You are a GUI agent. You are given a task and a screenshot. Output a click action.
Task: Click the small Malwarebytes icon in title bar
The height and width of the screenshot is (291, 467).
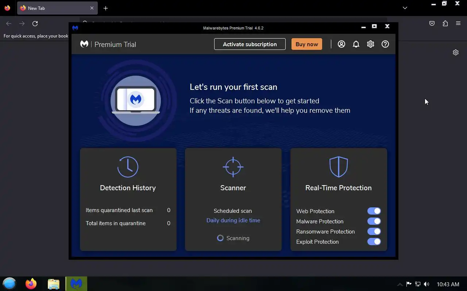coord(75,28)
